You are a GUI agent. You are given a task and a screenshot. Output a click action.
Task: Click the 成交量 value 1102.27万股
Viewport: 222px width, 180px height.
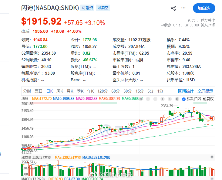[x=139, y=40]
